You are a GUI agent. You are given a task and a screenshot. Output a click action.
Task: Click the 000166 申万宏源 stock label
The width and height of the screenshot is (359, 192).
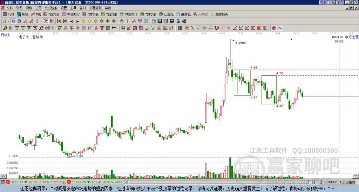coord(345,37)
